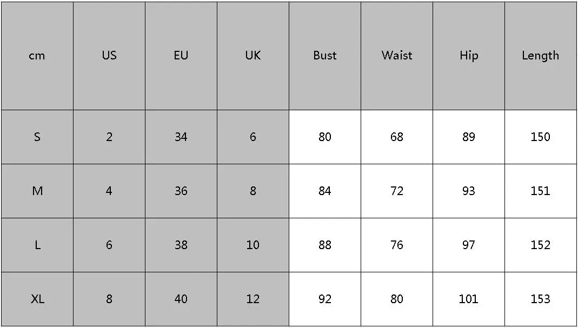Click the Bust column header

[325, 56]
